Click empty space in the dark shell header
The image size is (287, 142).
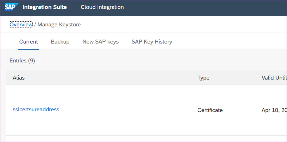click(201, 8)
